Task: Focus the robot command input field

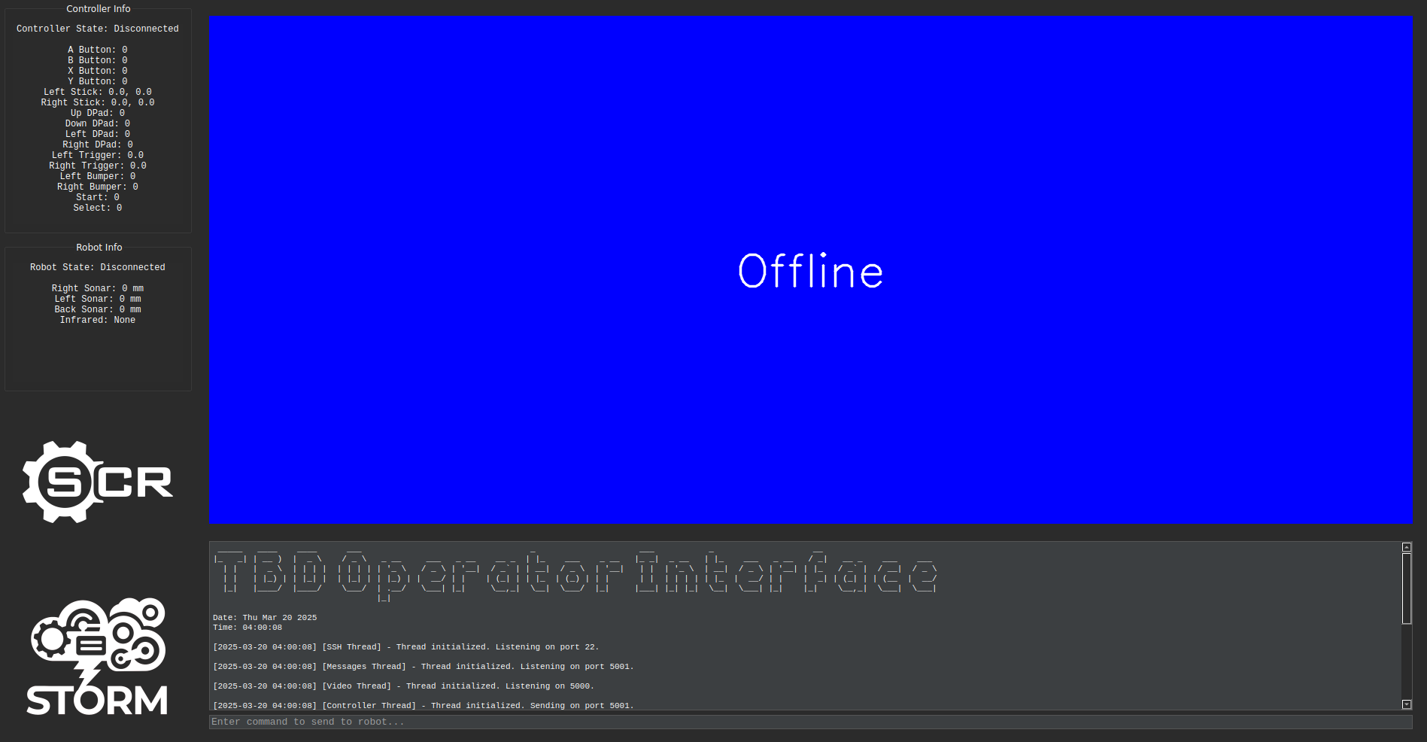Action: 809,722
